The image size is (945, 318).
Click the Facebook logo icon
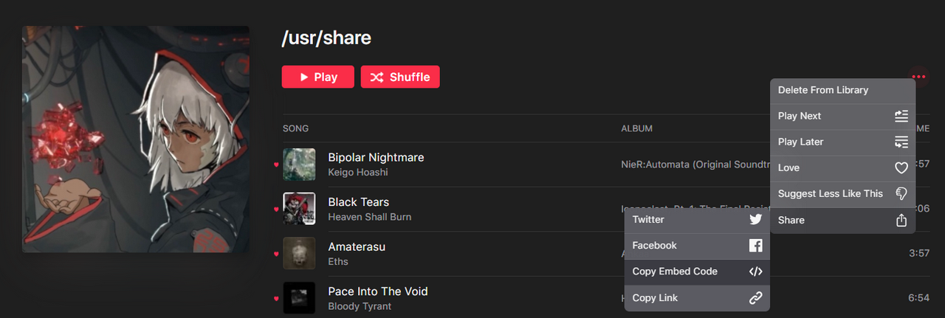[x=755, y=246]
